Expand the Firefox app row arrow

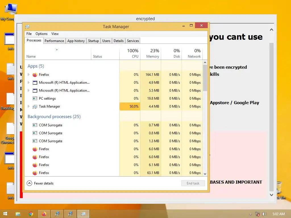point(28,75)
